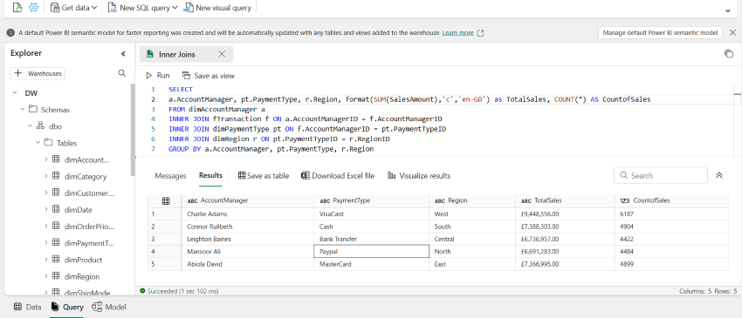
Task: Select the dimOrderPrio table
Action: click(x=89, y=227)
